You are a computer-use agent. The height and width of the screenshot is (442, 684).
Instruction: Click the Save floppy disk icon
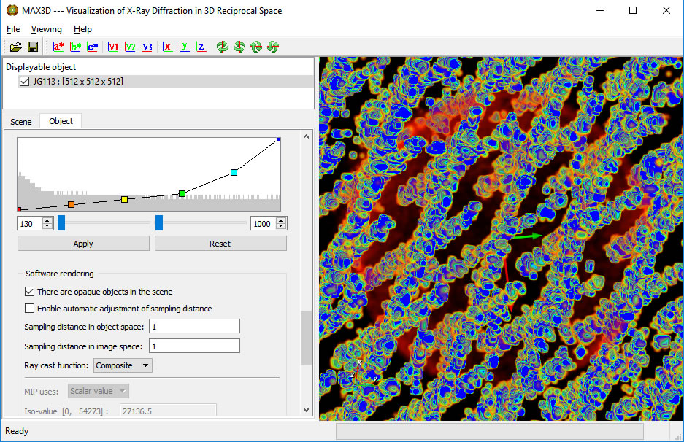pyautogui.click(x=33, y=47)
